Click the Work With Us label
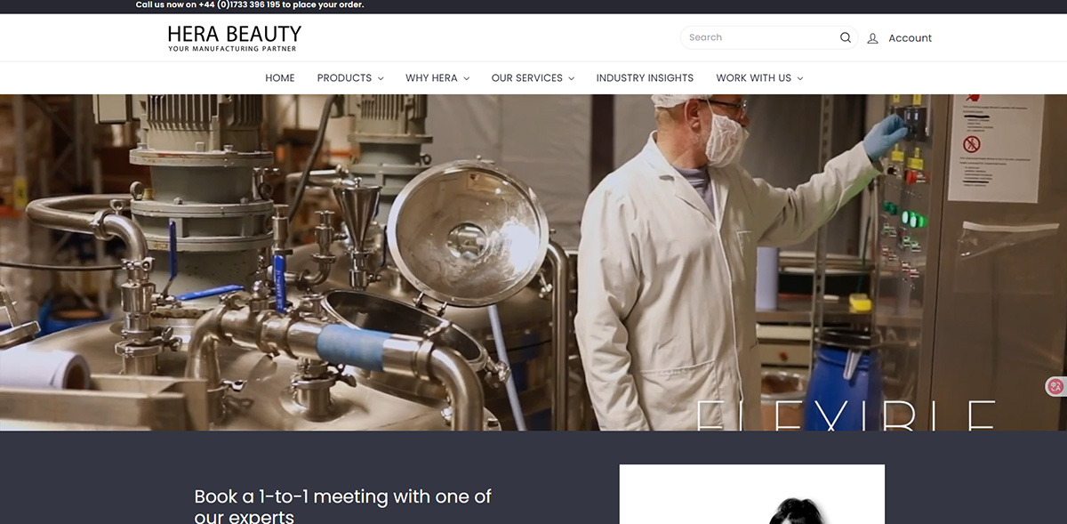Viewport: 1067px width, 524px height. [x=753, y=78]
